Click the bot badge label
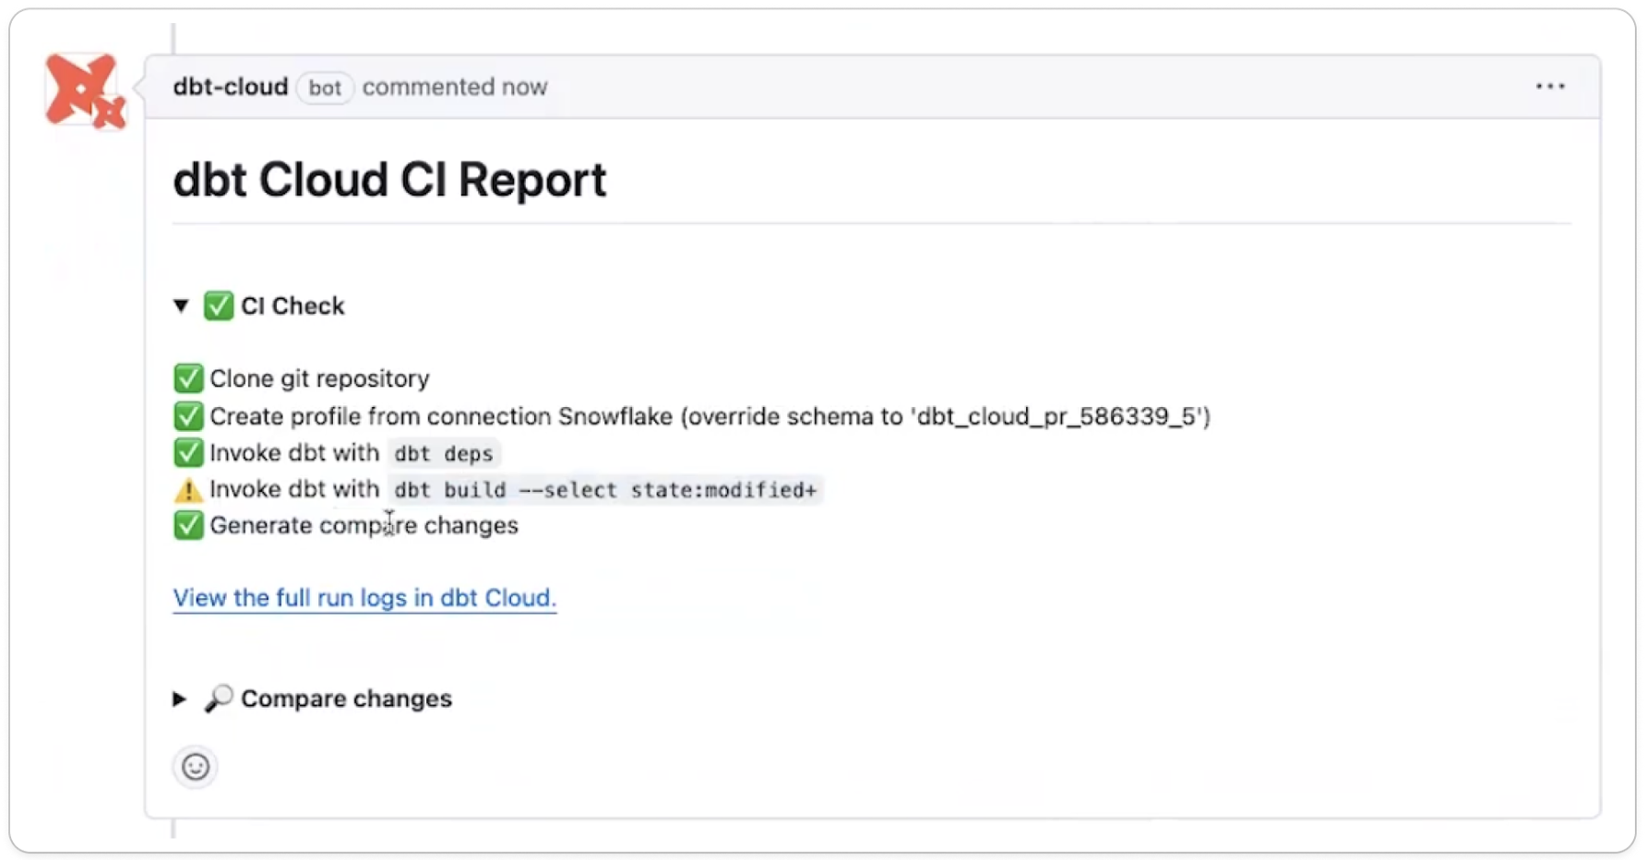Viewport: 1646px width, 860px height. [325, 88]
